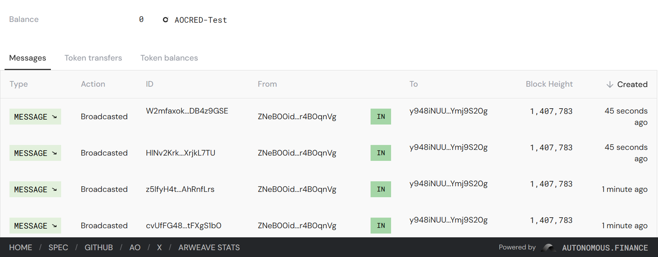Click the IN badge in the first row
658x257 pixels.
tap(380, 117)
